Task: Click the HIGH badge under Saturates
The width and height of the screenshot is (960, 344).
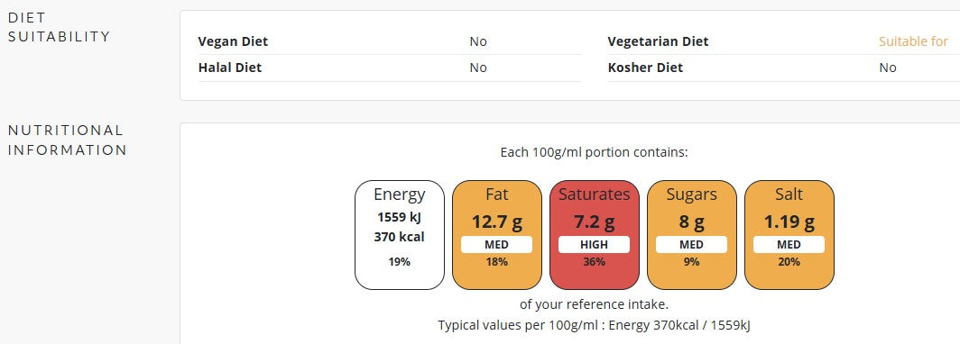Action: [x=594, y=244]
